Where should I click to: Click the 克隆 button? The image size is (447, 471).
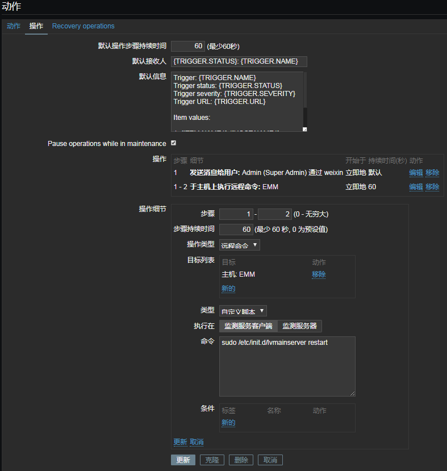pyautogui.click(x=212, y=460)
